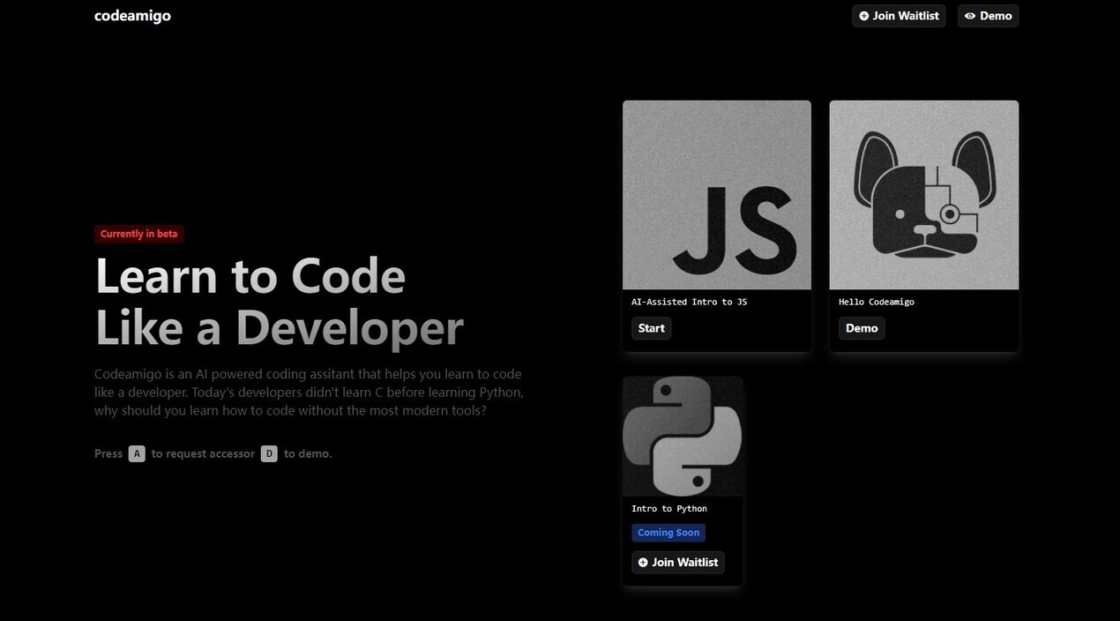Image resolution: width=1120 pixels, height=621 pixels.
Task: Start the AI-Assisted Intro to JS course
Action: coord(651,327)
